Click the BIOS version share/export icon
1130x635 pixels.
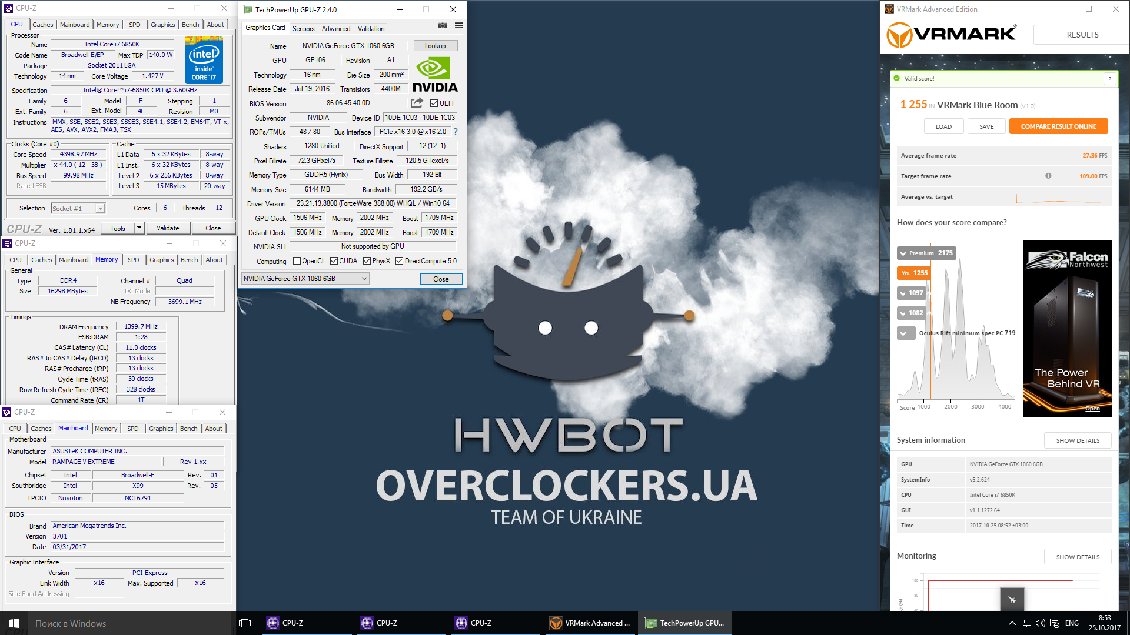[417, 103]
